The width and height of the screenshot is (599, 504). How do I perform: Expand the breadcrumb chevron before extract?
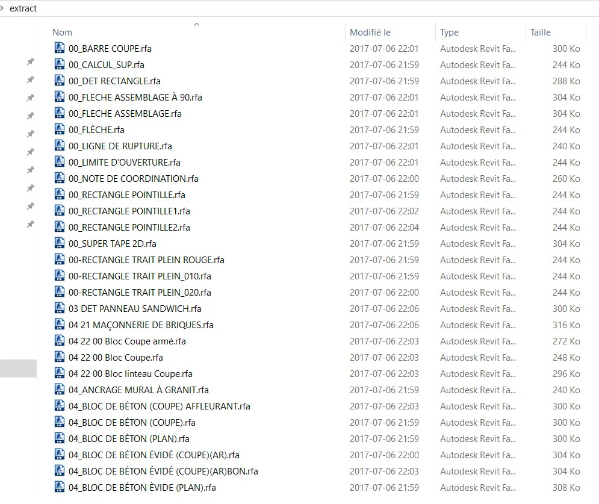tap(2, 8)
